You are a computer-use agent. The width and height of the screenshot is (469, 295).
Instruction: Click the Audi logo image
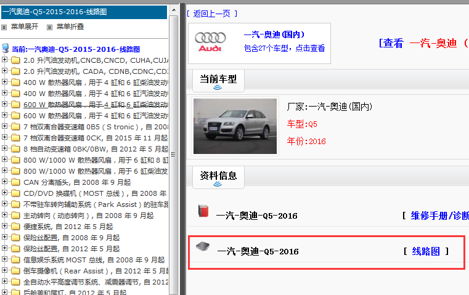210,42
